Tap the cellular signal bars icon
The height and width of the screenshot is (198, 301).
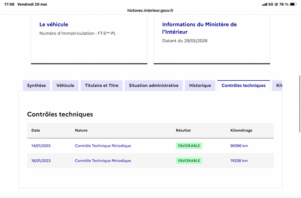[x=265, y=4]
